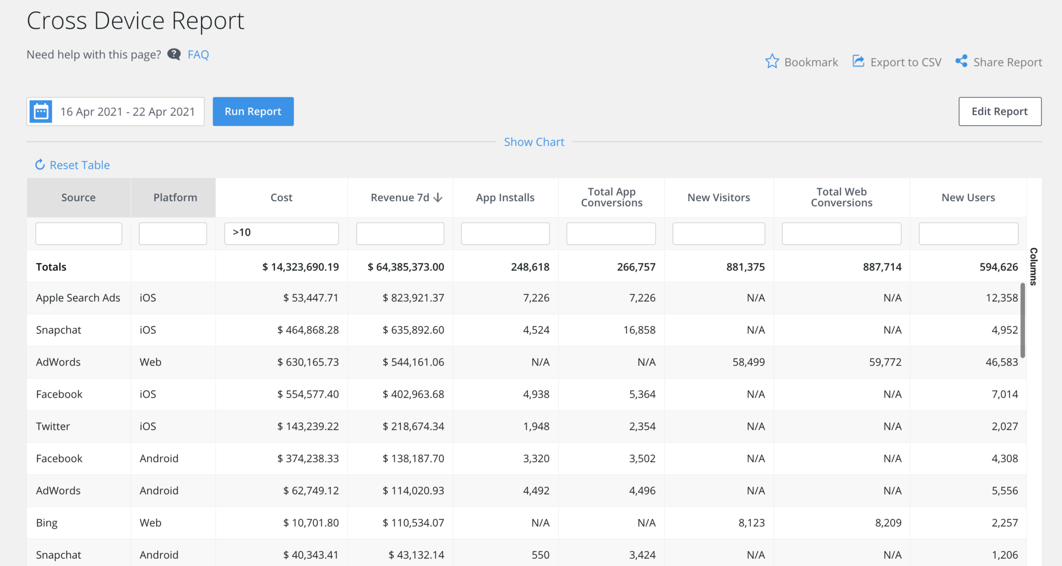Expand the Show Chart section

tap(534, 141)
